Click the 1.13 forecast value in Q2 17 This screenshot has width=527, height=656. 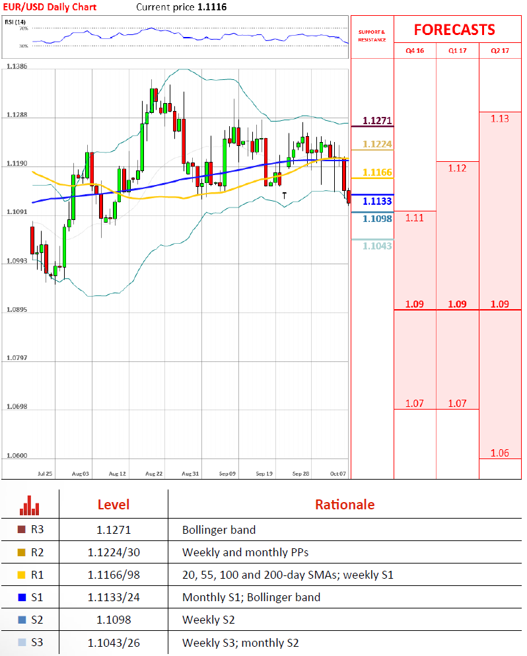(500, 119)
